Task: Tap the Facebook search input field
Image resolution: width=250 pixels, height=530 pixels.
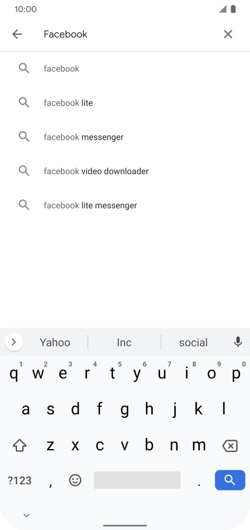Action: pos(128,34)
